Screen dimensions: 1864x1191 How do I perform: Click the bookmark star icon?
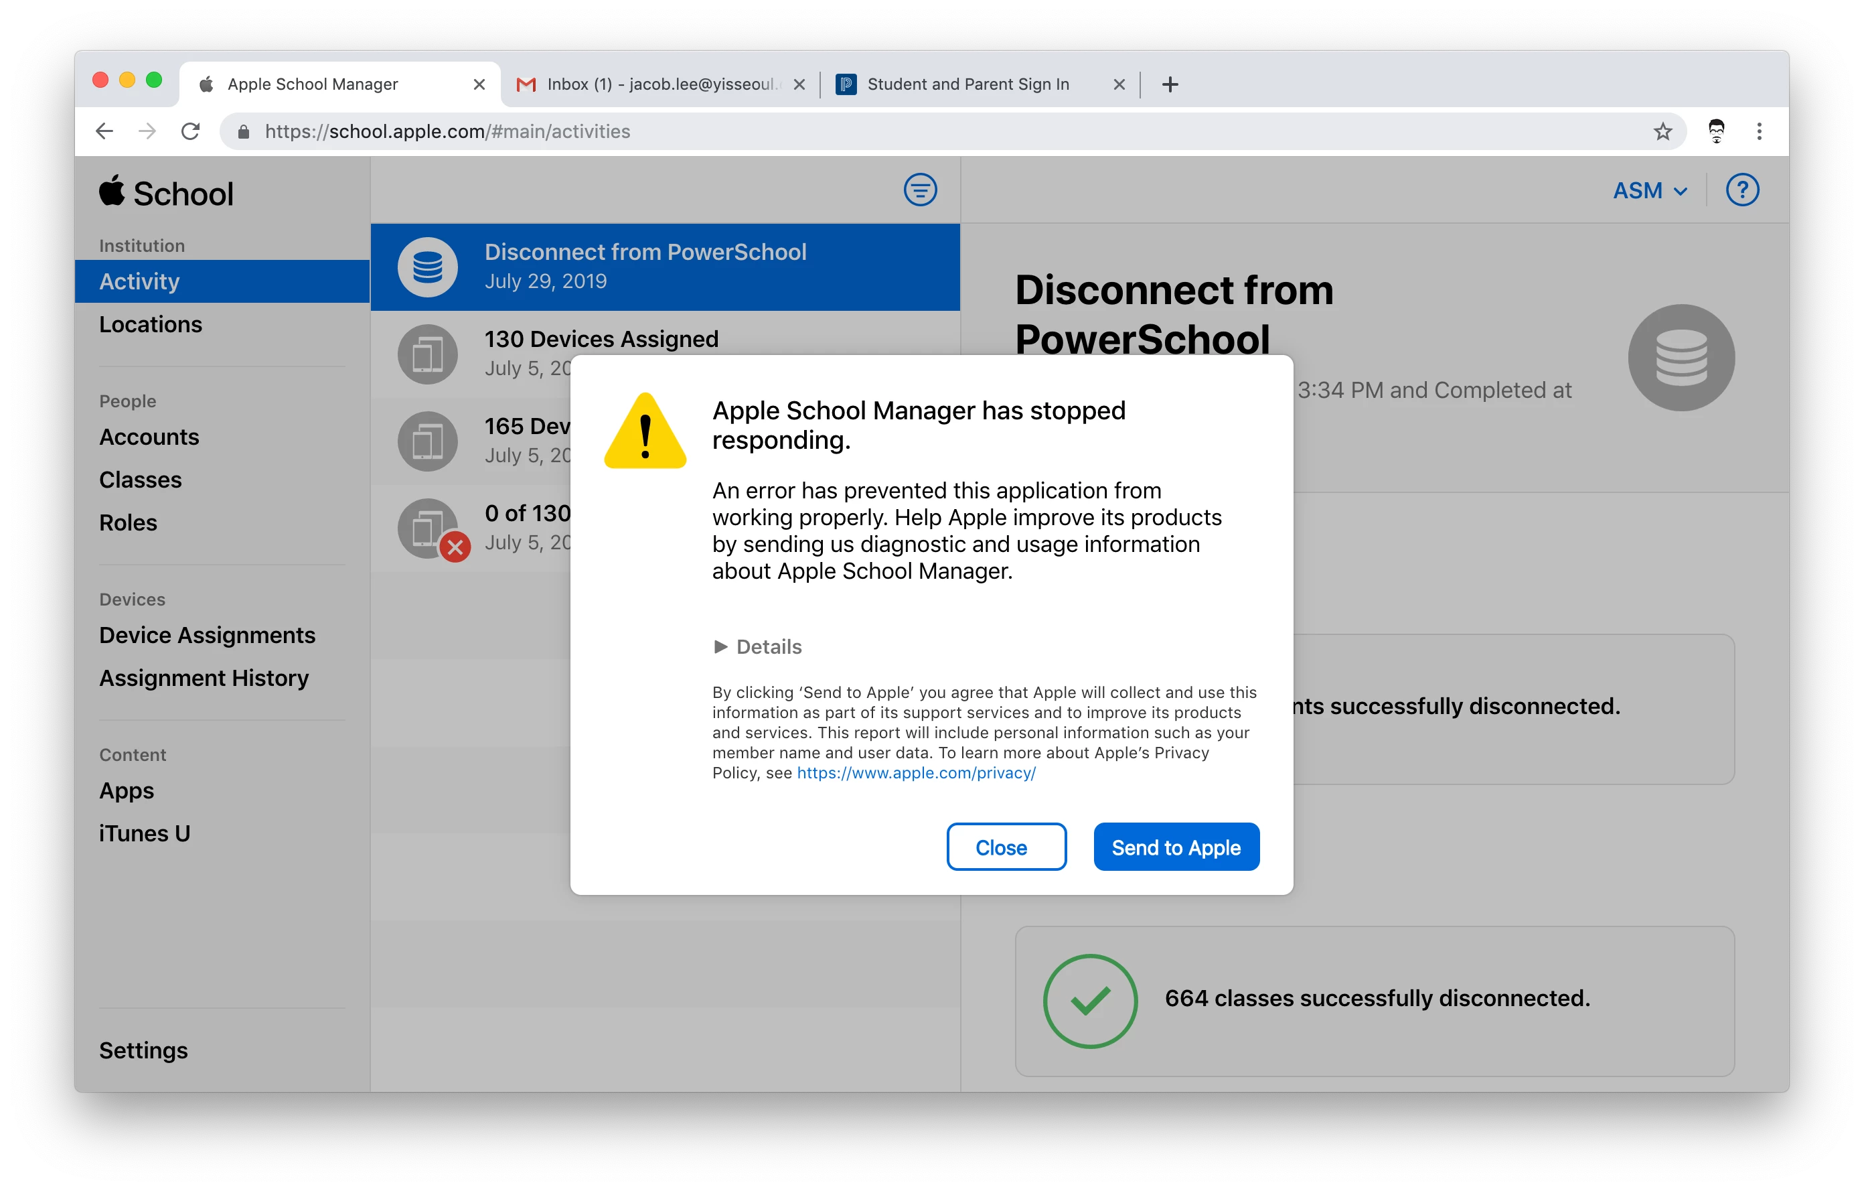pyautogui.click(x=1662, y=132)
